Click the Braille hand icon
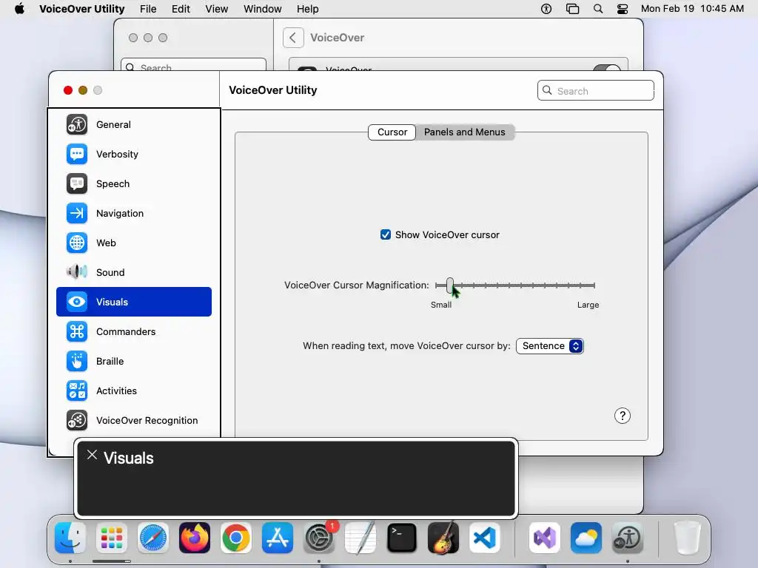The image size is (758, 568). point(77,361)
